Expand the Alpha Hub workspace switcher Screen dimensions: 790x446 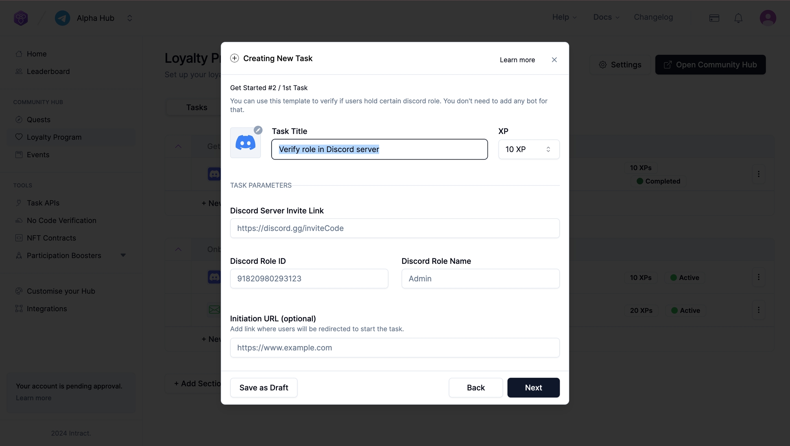click(x=130, y=18)
